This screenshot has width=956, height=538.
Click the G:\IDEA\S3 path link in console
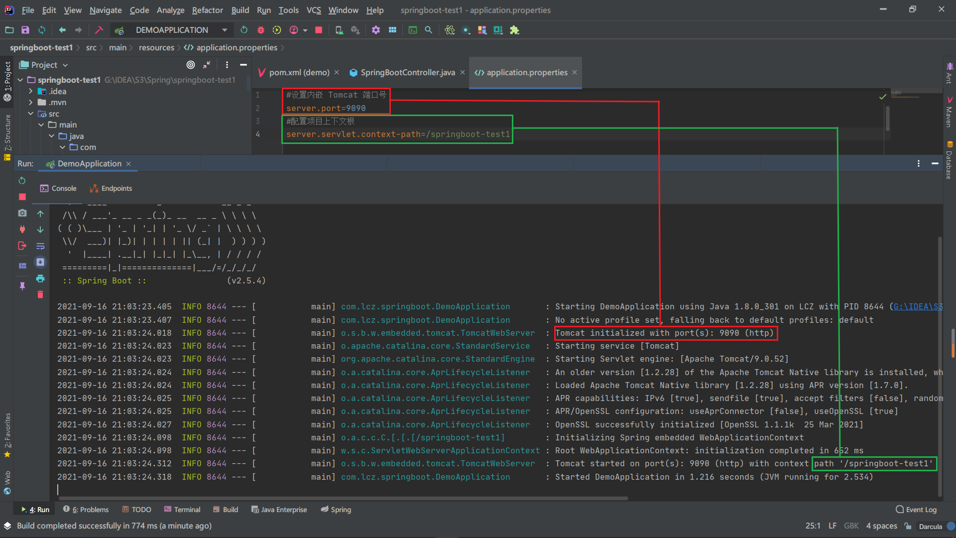pyautogui.click(x=918, y=306)
